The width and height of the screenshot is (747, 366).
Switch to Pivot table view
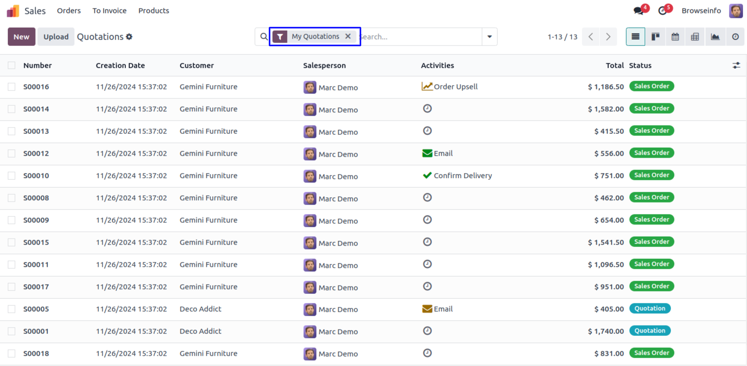tap(695, 37)
